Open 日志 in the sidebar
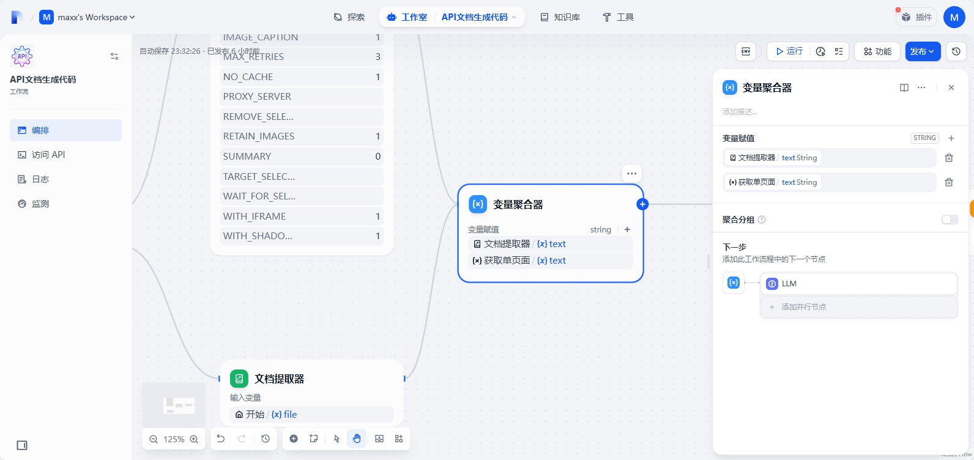The height and width of the screenshot is (460, 974). (65, 179)
